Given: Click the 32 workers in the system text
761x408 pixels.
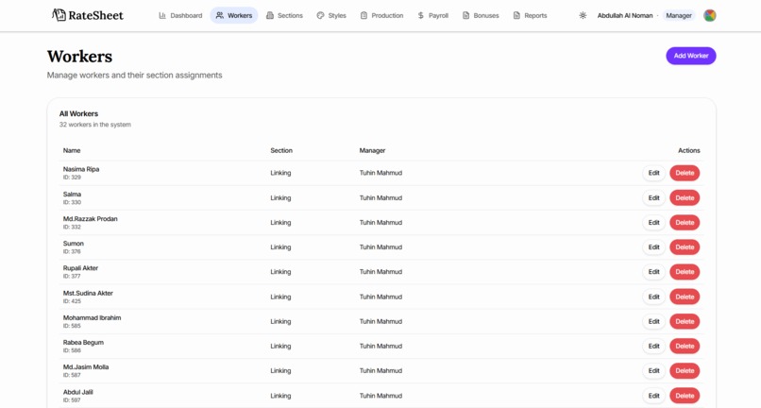Looking at the screenshot, I should (x=95, y=125).
